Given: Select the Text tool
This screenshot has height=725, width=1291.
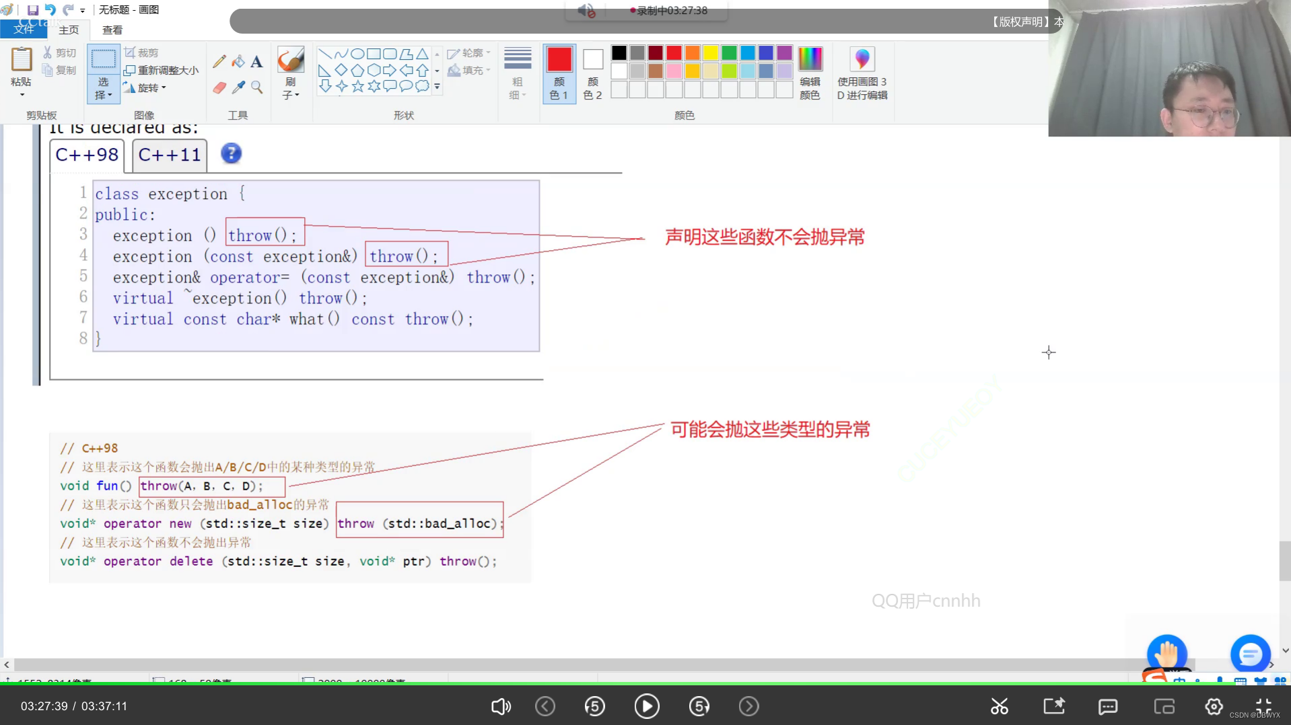Looking at the screenshot, I should tap(256, 61).
